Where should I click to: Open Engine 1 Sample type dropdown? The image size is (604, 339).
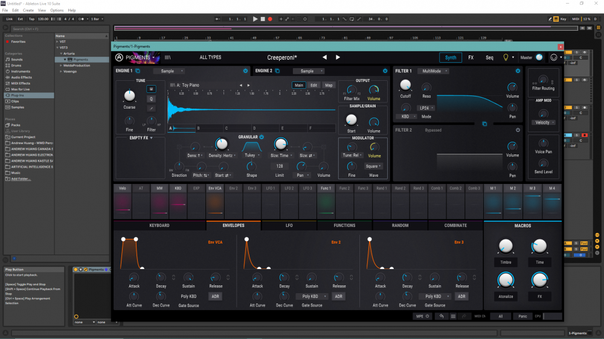coord(170,71)
